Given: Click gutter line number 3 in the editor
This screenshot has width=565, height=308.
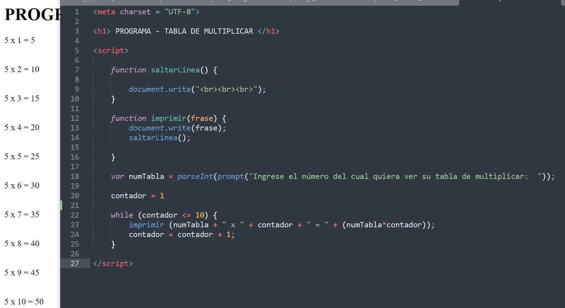Looking at the screenshot, I should [77, 31].
